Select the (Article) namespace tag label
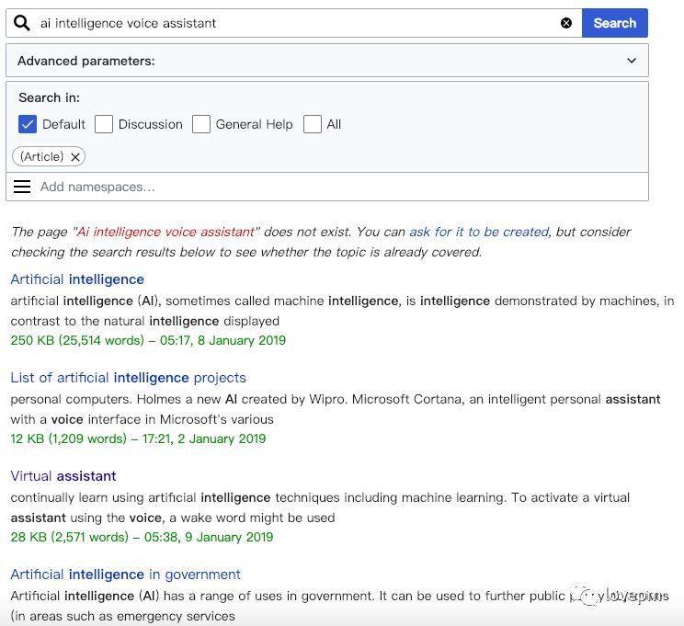This screenshot has width=684, height=626. pyautogui.click(x=42, y=156)
